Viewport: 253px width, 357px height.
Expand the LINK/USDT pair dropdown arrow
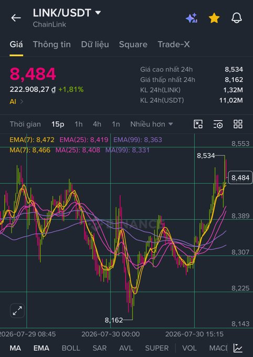click(x=98, y=13)
